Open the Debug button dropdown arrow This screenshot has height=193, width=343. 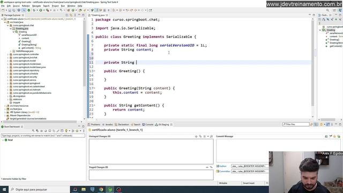(37, 10)
